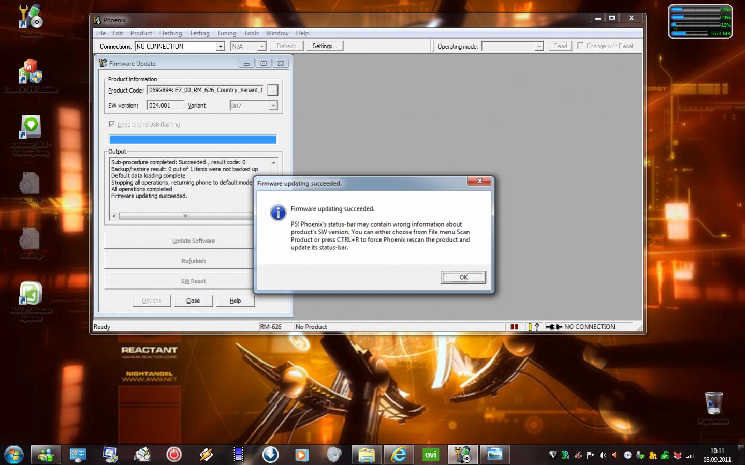
Task: Launch Internet Explorer from the taskbar
Action: click(x=399, y=455)
